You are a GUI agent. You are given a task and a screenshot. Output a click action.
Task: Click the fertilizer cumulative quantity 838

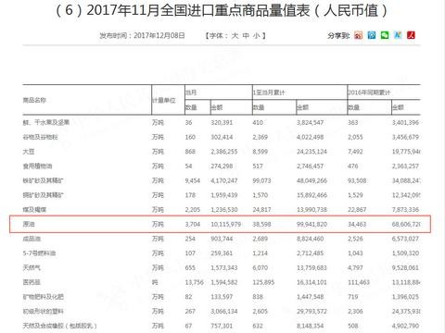click(x=258, y=297)
